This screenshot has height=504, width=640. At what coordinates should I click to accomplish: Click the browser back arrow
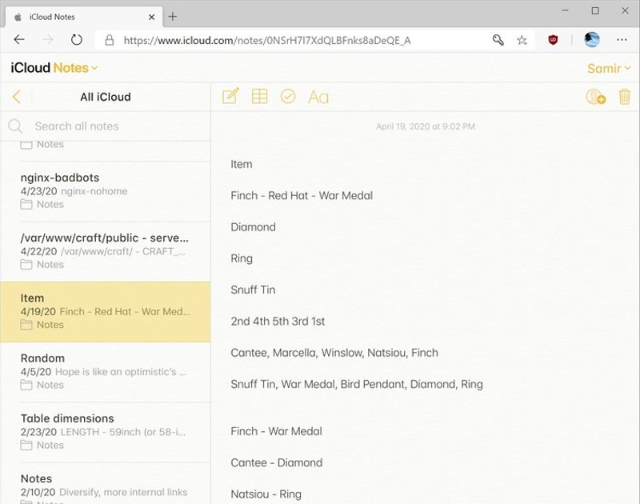click(19, 39)
